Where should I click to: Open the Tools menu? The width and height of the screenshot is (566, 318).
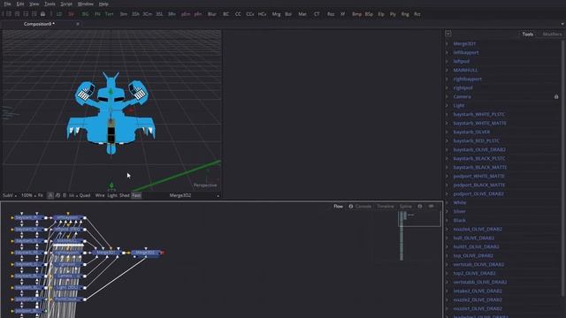(50, 4)
